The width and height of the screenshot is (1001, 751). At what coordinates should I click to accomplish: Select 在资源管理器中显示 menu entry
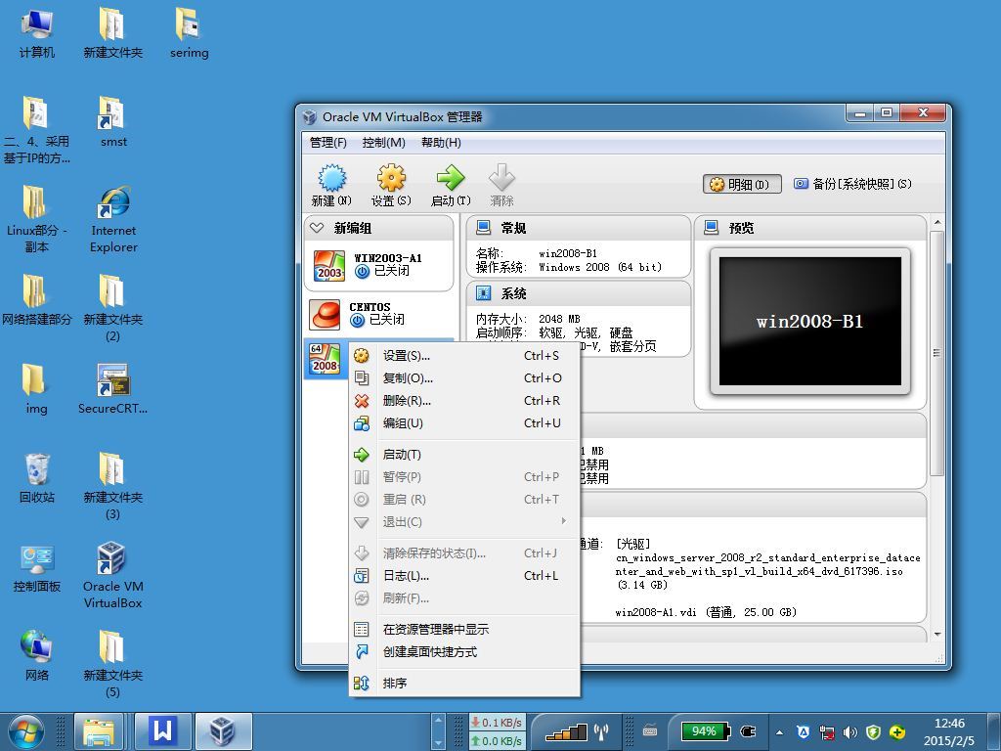pos(464,629)
